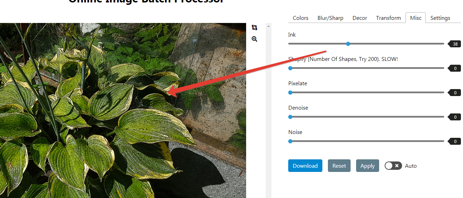Toggle the Auto switch

click(393, 166)
